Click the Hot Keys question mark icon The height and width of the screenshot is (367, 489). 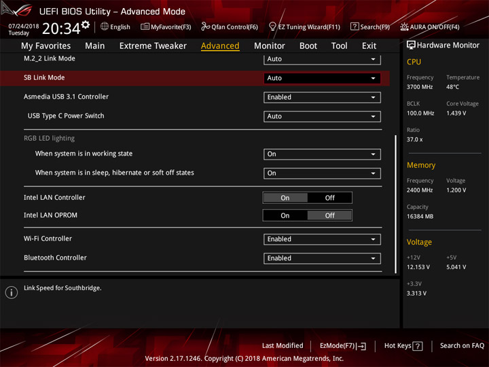[418, 346]
